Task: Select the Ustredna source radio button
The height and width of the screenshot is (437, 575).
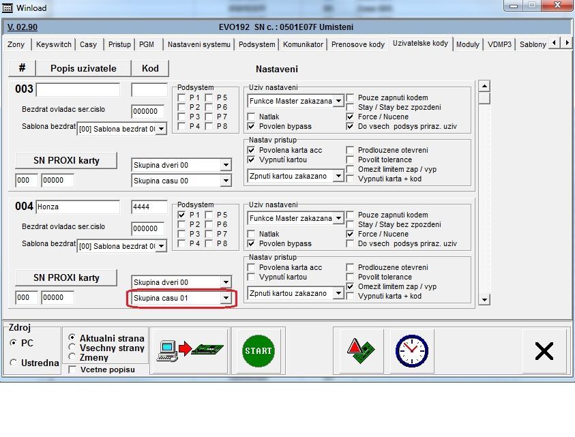Action: [x=14, y=363]
